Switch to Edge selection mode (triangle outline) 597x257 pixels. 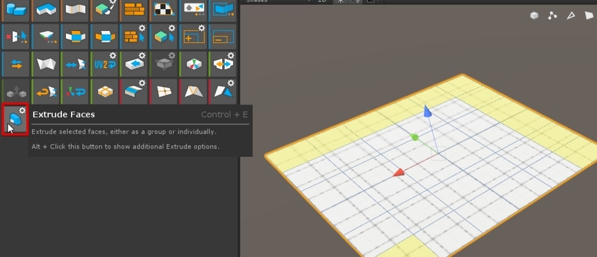coord(571,16)
